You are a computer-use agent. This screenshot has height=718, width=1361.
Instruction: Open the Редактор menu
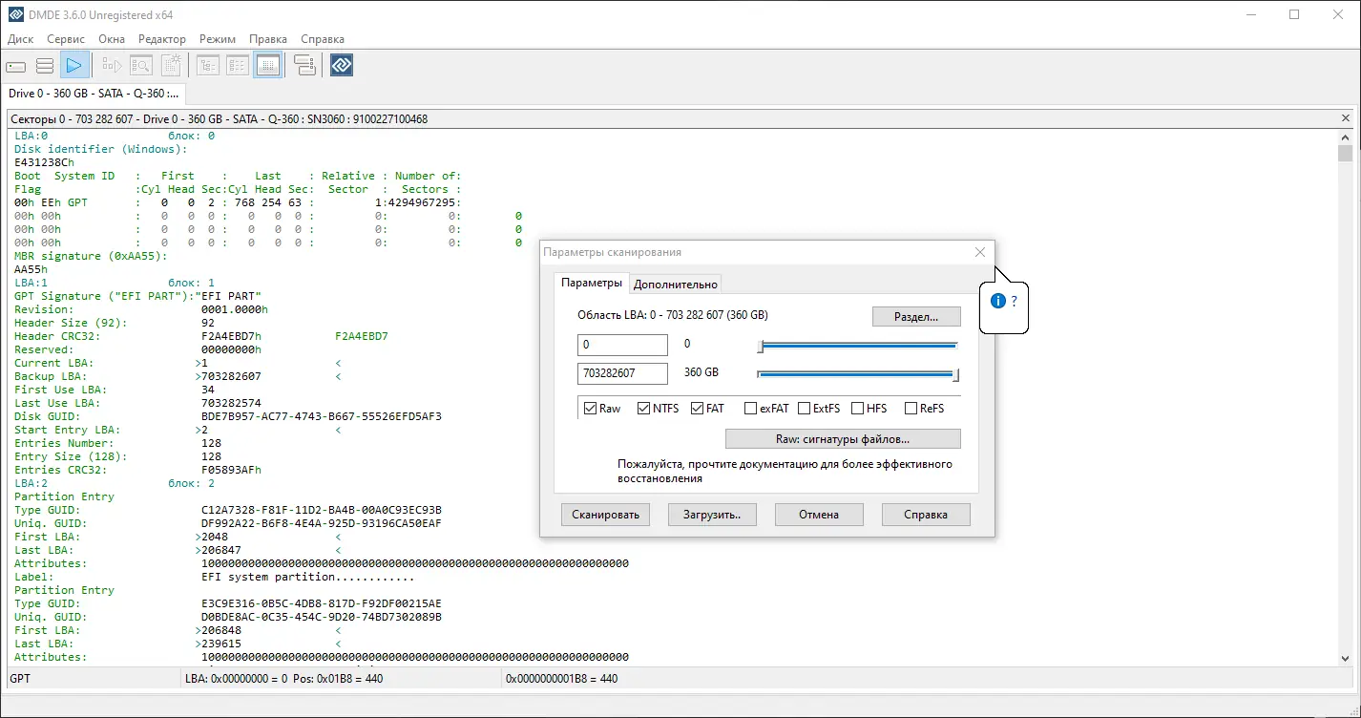(162, 39)
